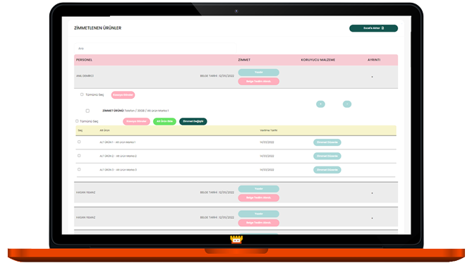Click the round plus icon button
Viewport: 472px width, 263px height.
coord(320,104)
